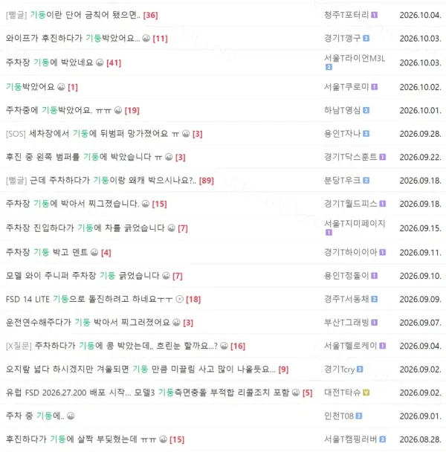Viewport: 446px width, 455px height.
Task: Click the image icon after '주차장 기둥 박고 덴트'
Action: pos(94,252)
